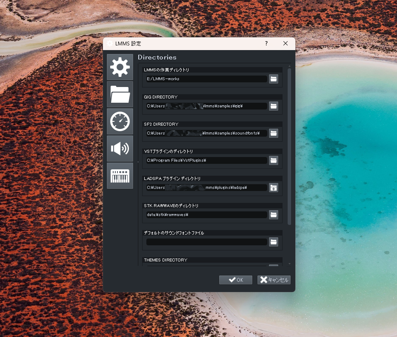Click the empty default soundfont field
The image size is (397, 337).
[x=206, y=242]
